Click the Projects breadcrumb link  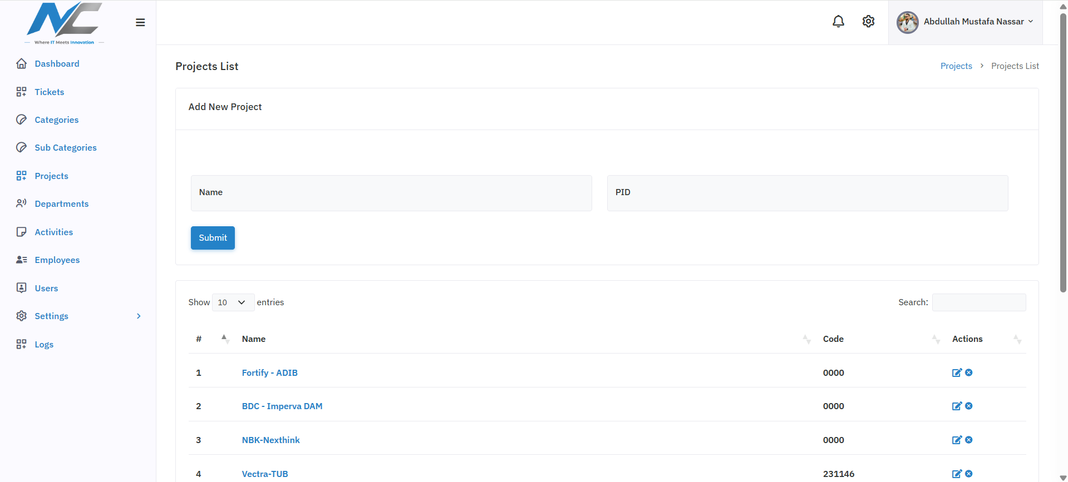[956, 66]
